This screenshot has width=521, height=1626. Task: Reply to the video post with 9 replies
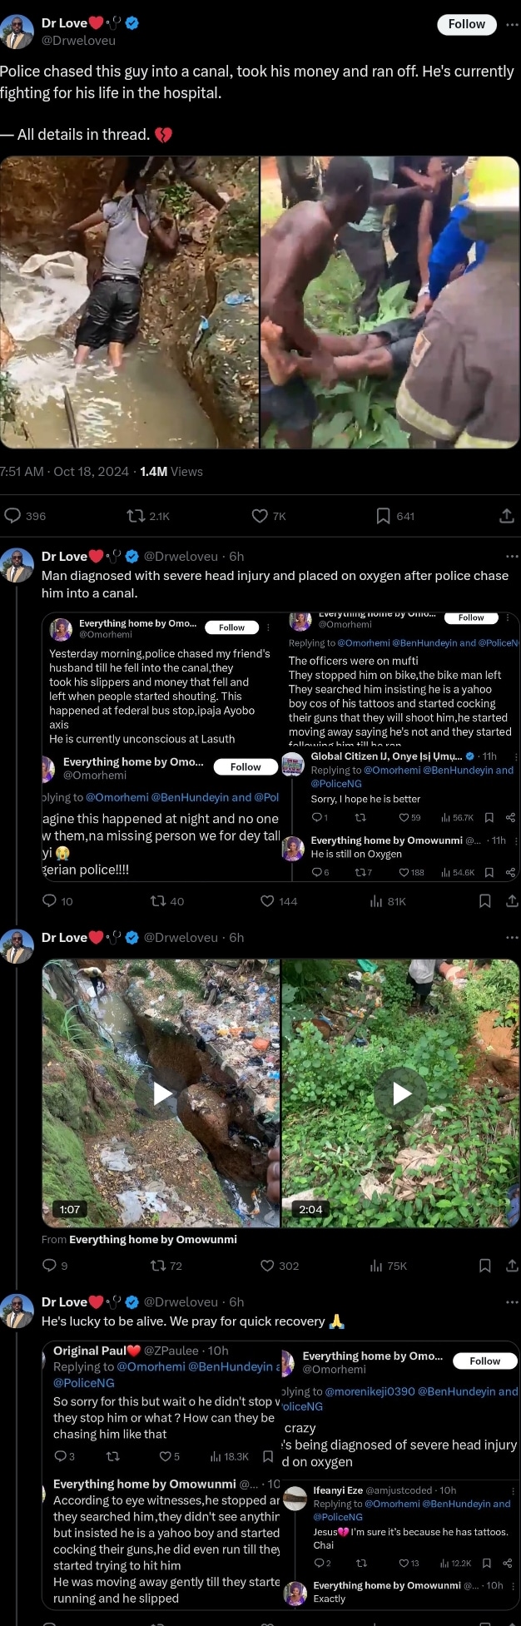tap(49, 1266)
